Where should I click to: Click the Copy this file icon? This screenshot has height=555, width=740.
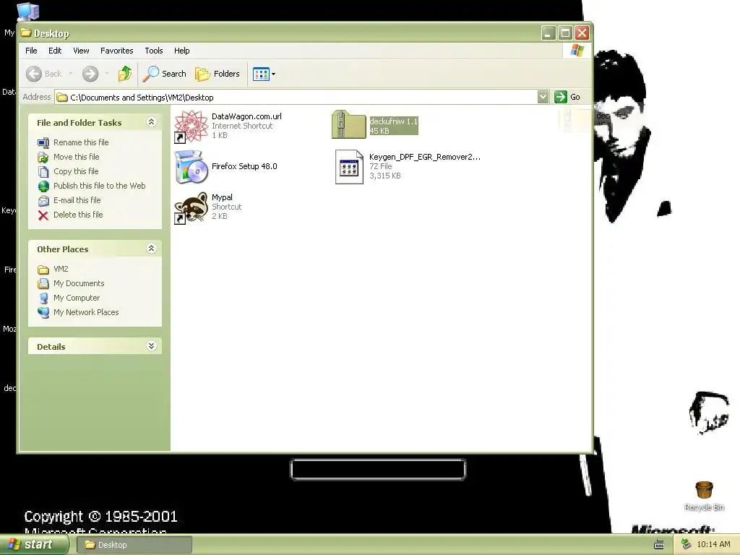(x=43, y=172)
